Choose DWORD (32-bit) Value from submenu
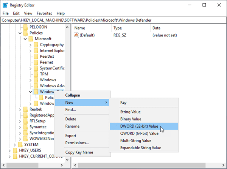 tap(144, 126)
